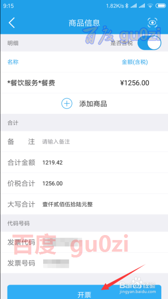Tap the 大写合计 amount text

[68, 205]
